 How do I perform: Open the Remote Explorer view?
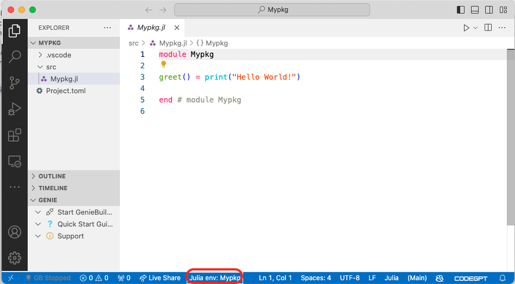point(15,162)
